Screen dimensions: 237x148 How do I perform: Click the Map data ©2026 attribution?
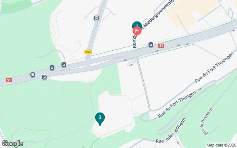click(x=221, y=145)
